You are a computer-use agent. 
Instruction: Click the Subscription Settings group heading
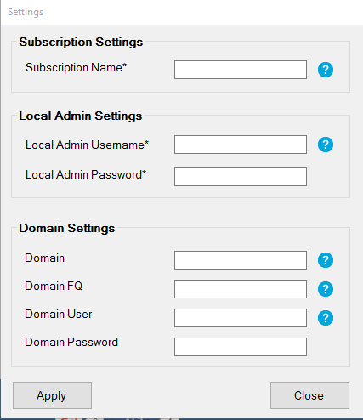point(81,43)
